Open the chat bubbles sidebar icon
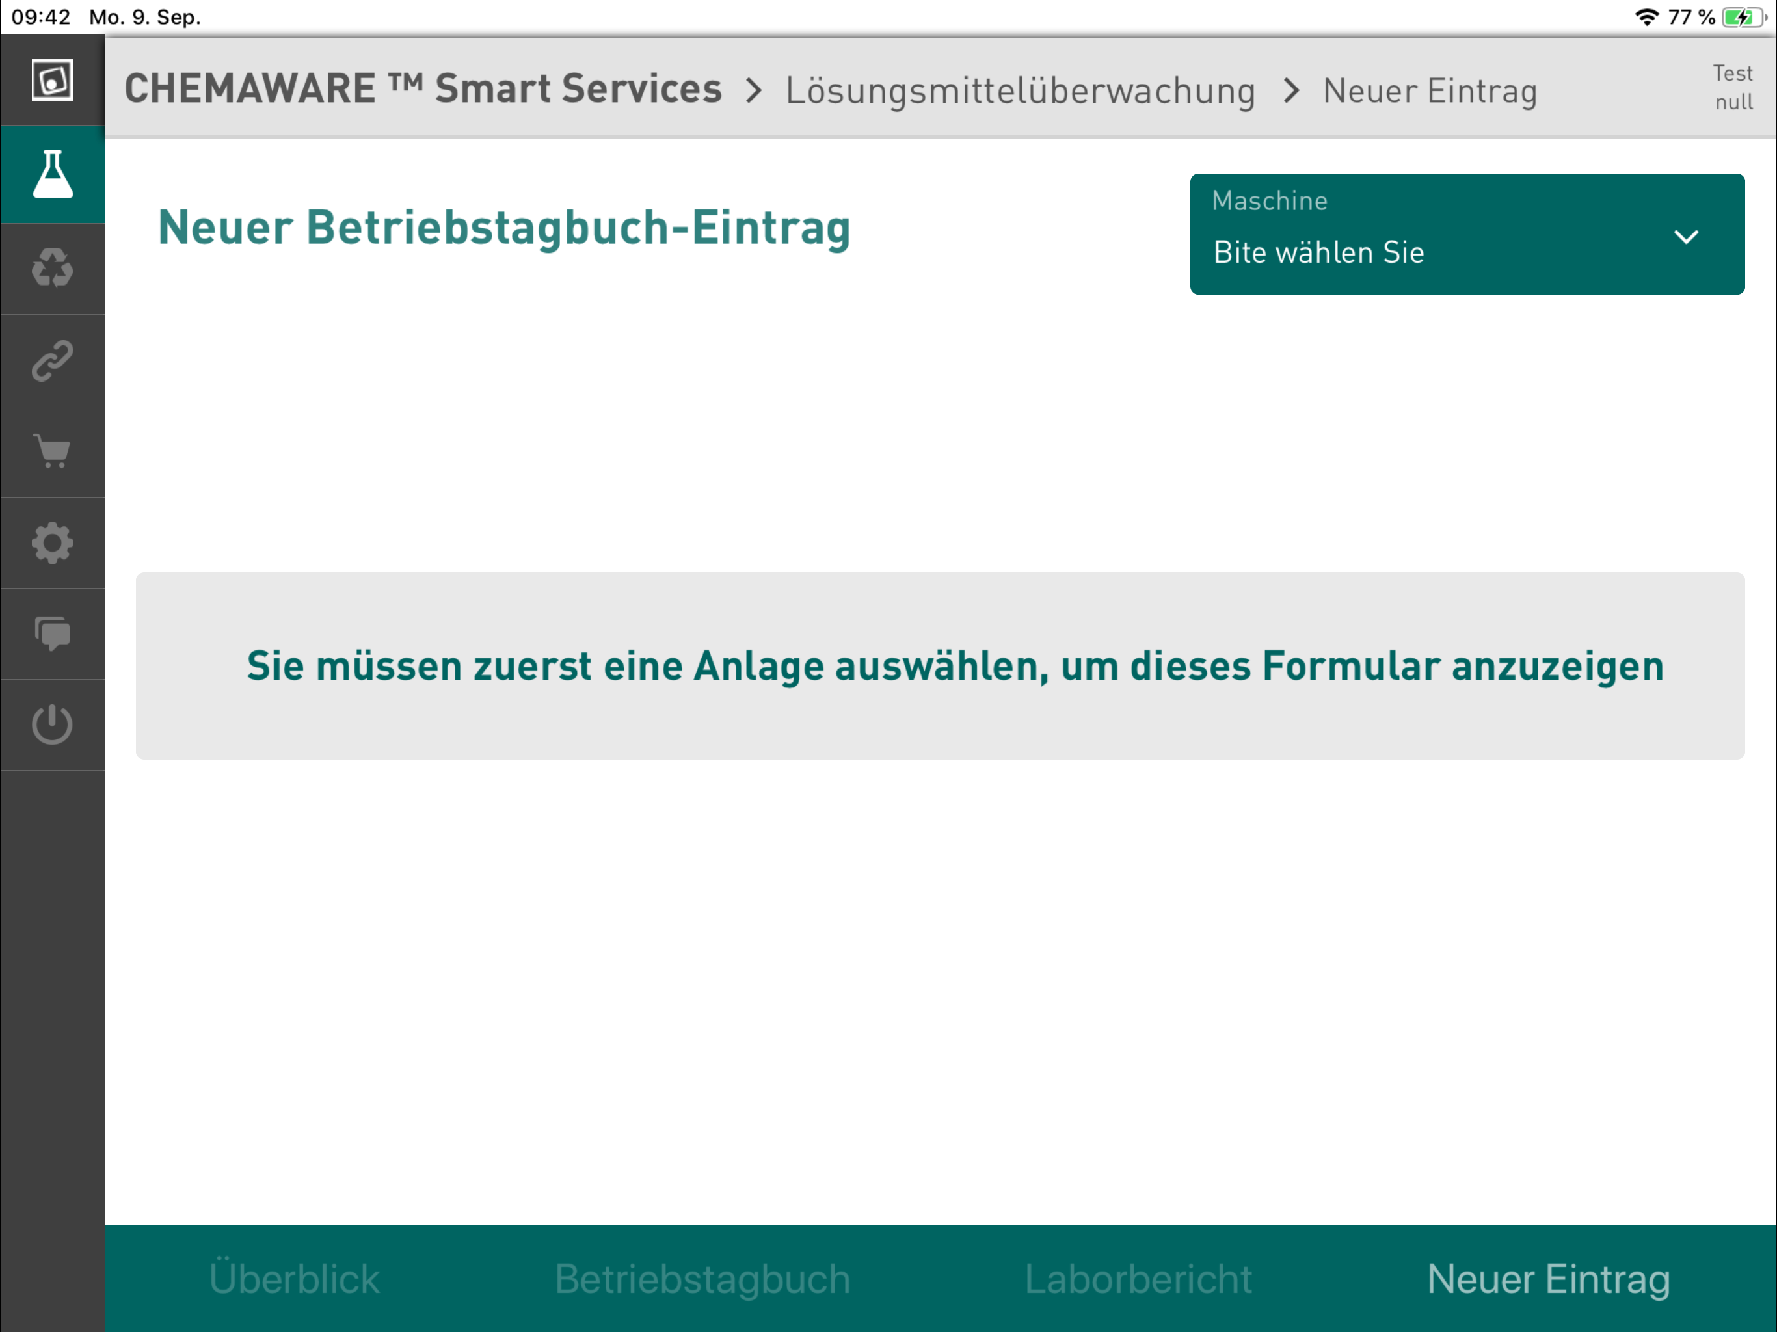This screenshot has height=1332, width=1777. coord(52,634)
